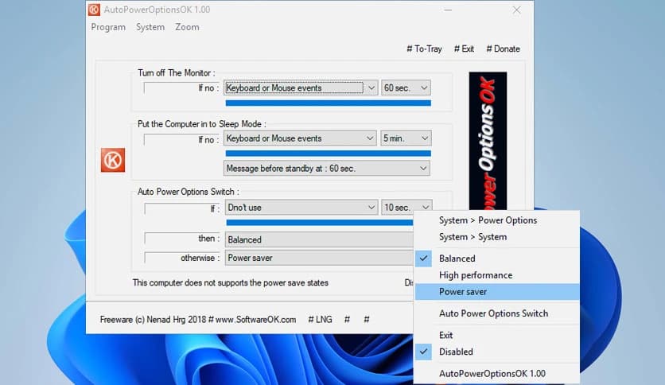Open the 10 sec. switch interval dropdown

click(x=406, y=208)
